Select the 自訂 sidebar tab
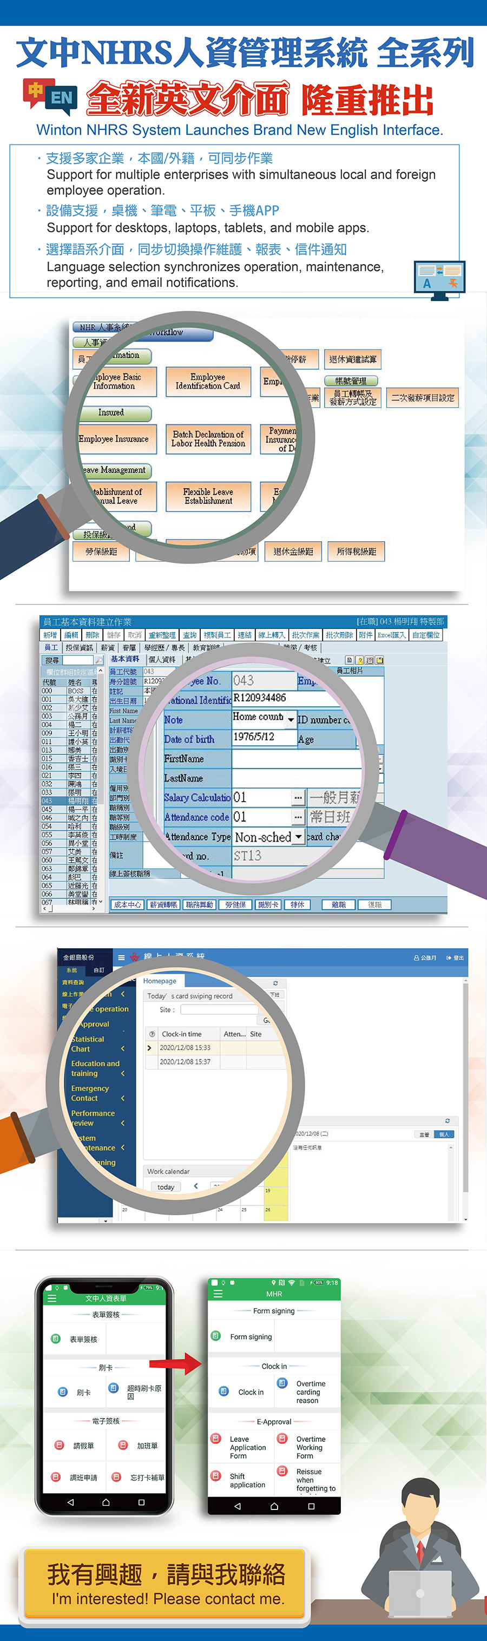Screen dimensions: 487x1641 98,970
